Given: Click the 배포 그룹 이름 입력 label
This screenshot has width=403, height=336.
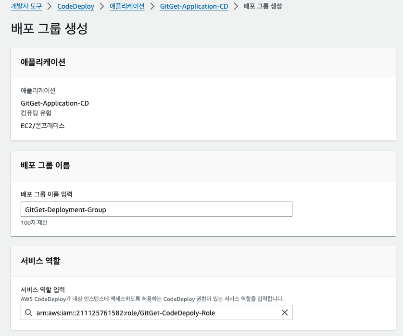Looking at the screenshot, I should pyautogui.click(x=47, y=194).
